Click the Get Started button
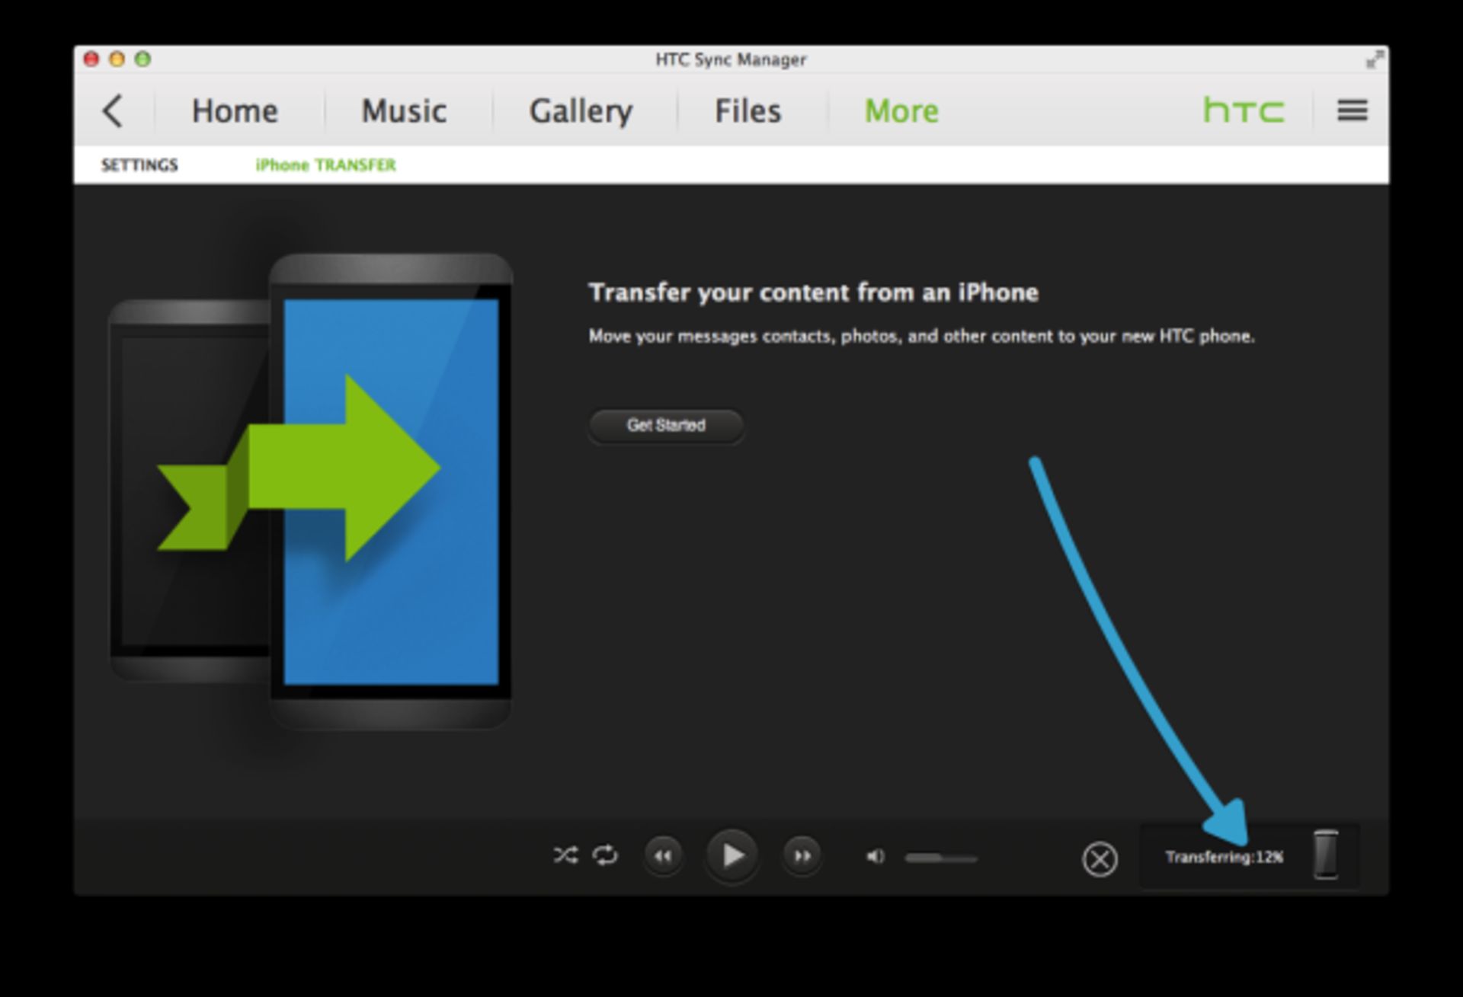 pos(666,426)
